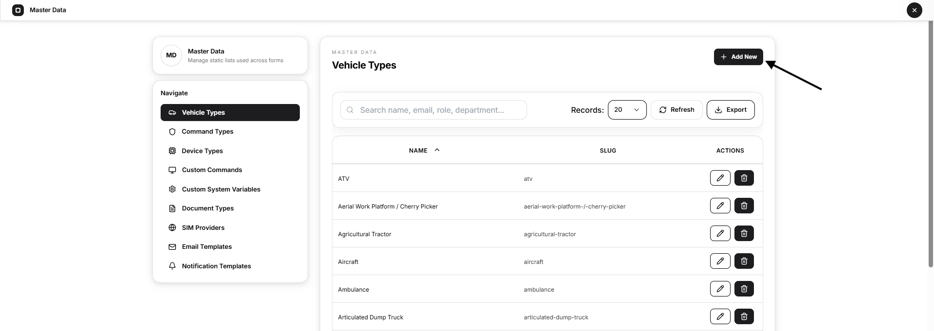
Task: Click the gear icon beside Custom System Variables
Action: (x=172, y=189)
